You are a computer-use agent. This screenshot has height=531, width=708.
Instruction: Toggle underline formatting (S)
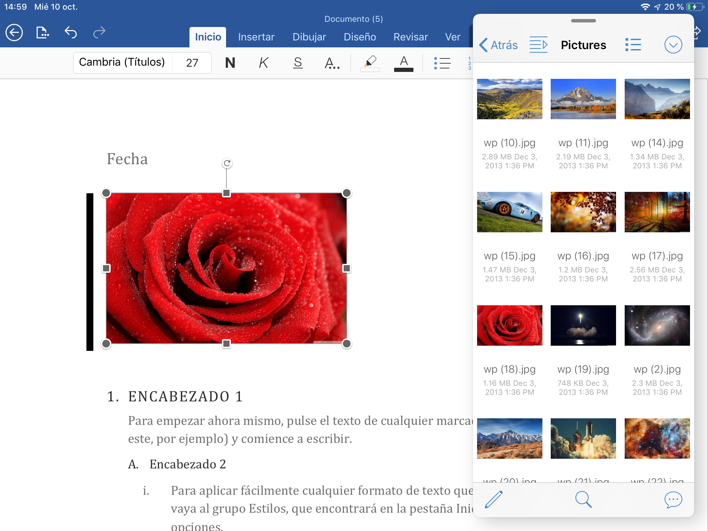(298, 63)
